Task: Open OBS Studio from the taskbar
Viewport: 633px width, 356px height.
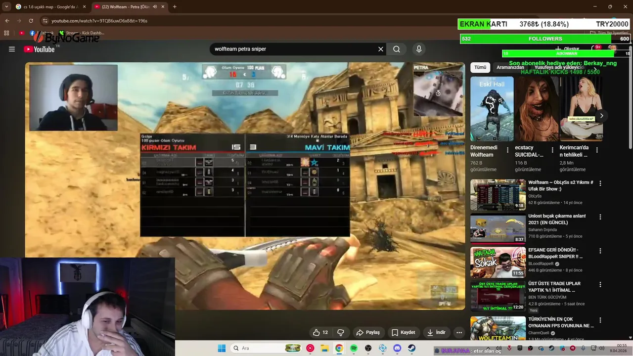Action: coord(368,348)
